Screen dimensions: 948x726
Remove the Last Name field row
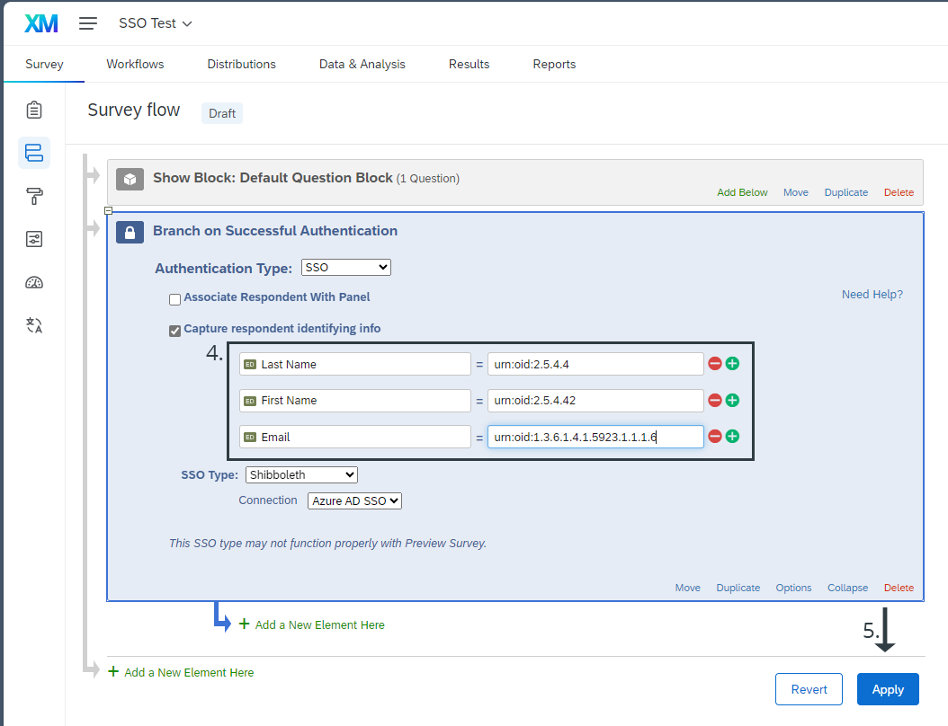click(715, 364)
